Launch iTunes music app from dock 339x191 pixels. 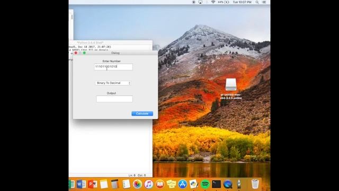point(148,184)
